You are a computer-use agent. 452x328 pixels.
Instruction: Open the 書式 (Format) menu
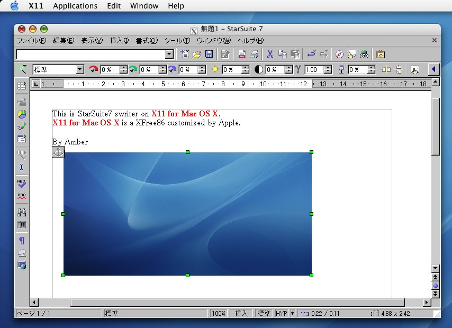coord(147,41)
